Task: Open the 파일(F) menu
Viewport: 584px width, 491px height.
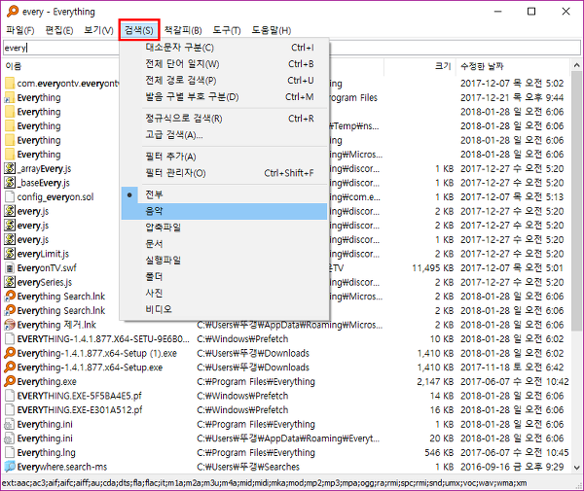Action: pos(20,30)
